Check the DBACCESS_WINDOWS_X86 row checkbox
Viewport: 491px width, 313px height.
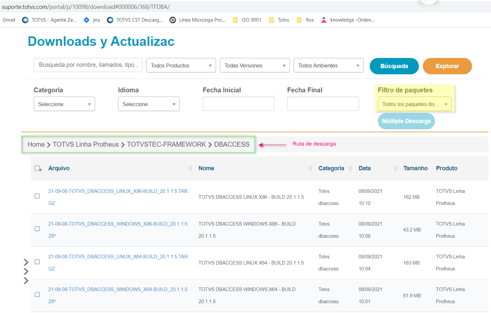[x=37, y=229]
